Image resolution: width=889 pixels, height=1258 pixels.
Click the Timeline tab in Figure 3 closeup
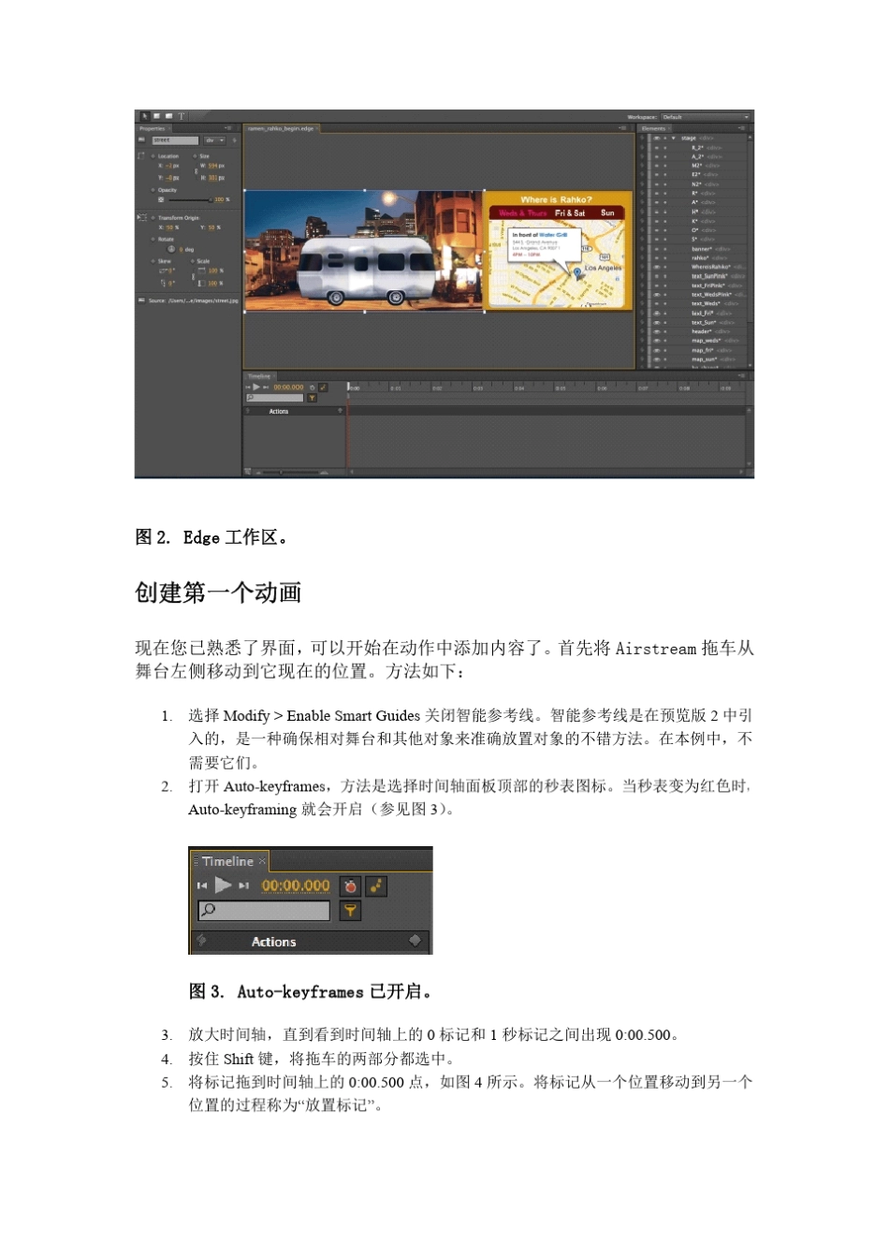coord(227,861)
